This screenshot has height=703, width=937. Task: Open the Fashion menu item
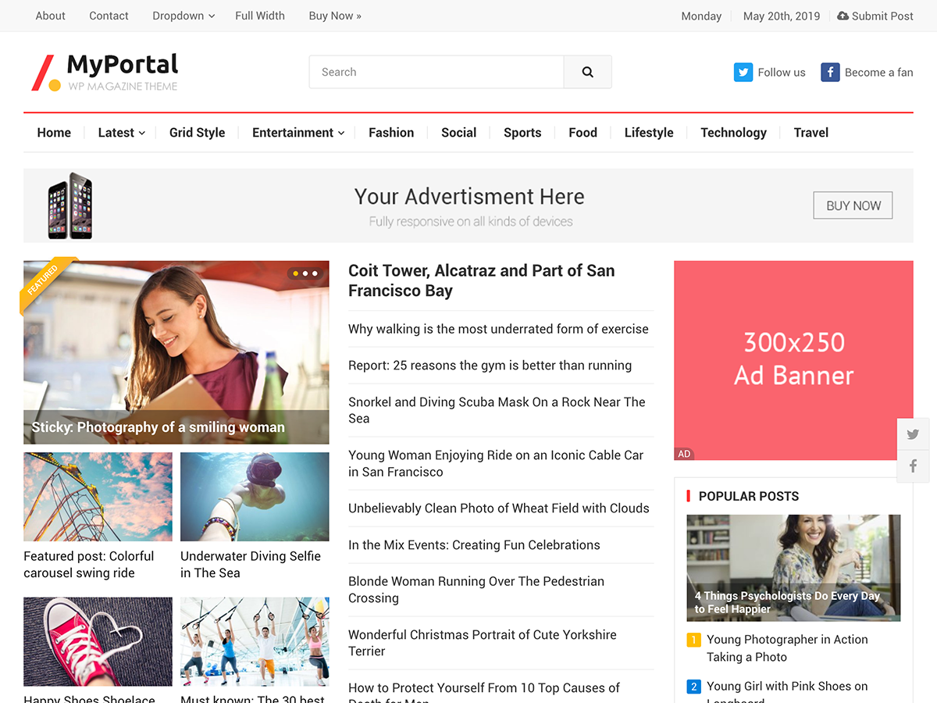click(391, 132)
